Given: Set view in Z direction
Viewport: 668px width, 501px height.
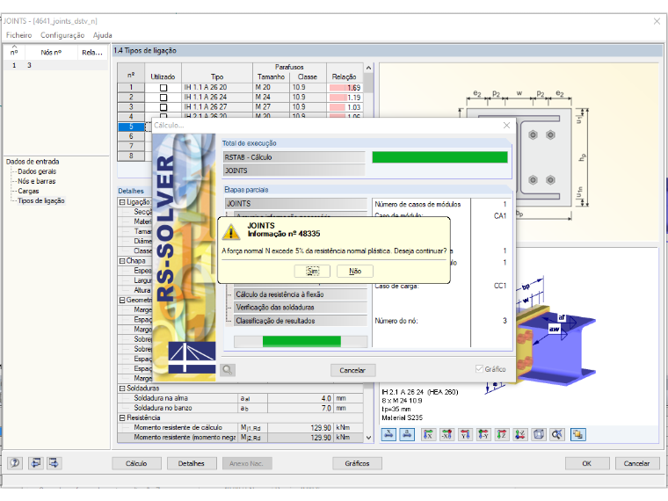Looking at the screenshot, I should point(501,434).
